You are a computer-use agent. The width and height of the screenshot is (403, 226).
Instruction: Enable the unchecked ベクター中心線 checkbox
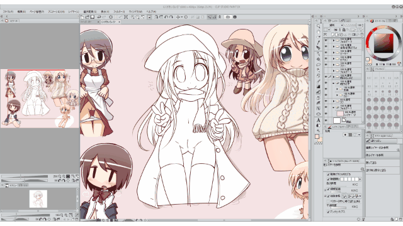pos(328,201)
